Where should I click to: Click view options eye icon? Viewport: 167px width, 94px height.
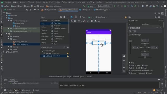tap(71, 21)
